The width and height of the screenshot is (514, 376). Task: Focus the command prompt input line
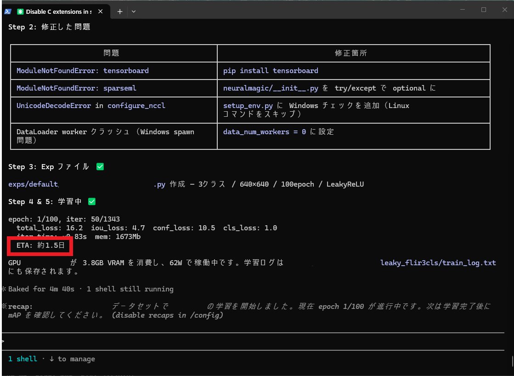click(253, 342)
